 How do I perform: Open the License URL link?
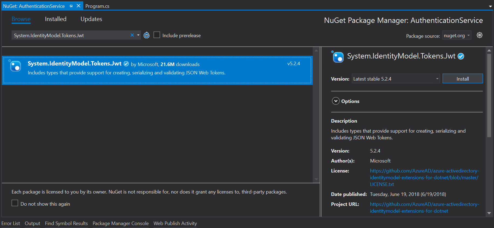click(424, 178)
